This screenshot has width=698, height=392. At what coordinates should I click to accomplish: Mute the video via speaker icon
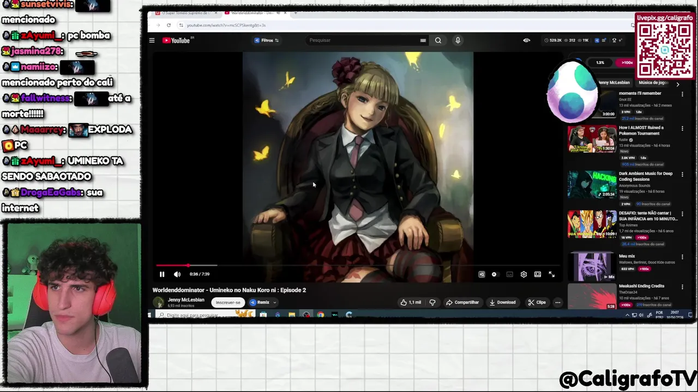(177, 274)
